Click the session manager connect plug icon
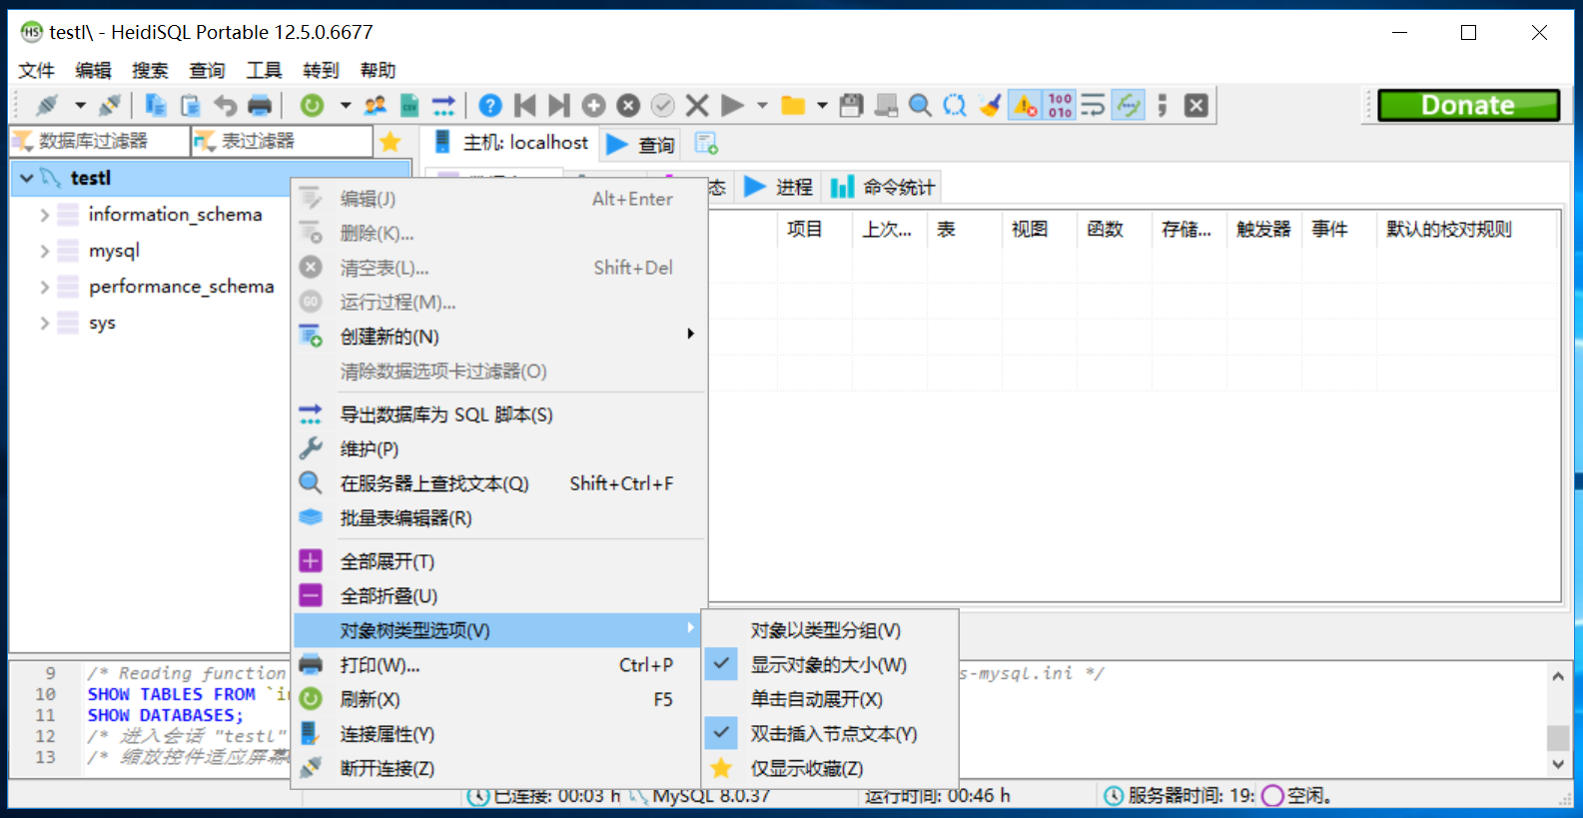Viewport: 1583px width, 818px height. click(47, 105)
